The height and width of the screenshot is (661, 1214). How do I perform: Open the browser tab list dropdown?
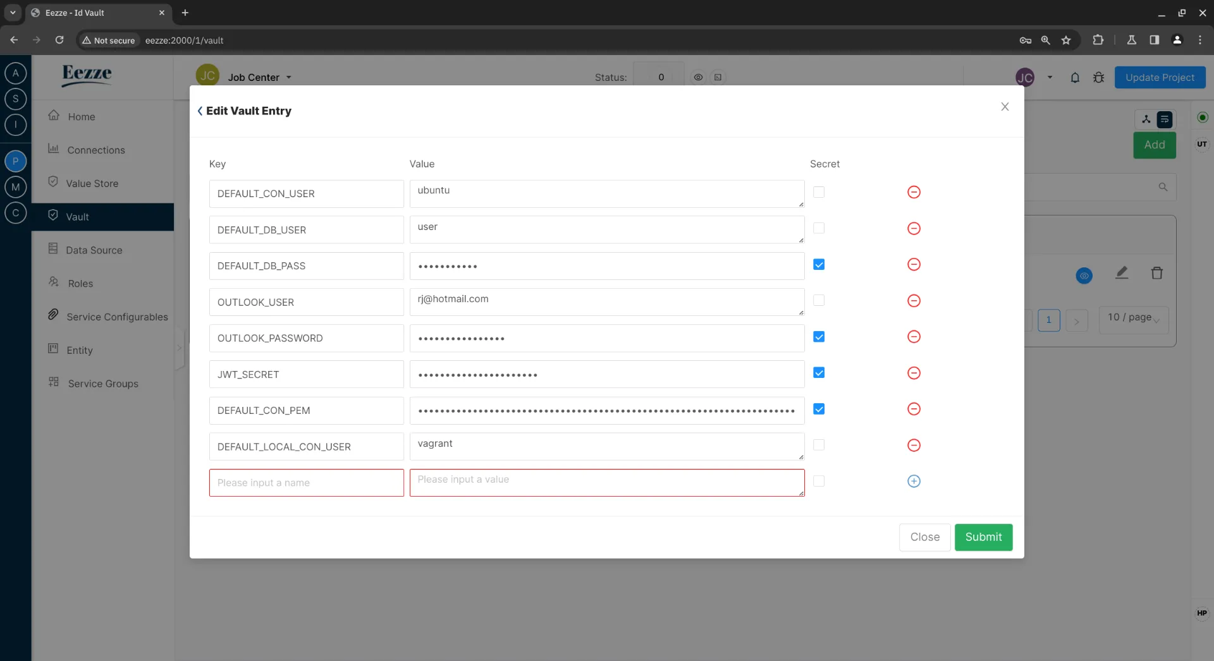[13, 13]
